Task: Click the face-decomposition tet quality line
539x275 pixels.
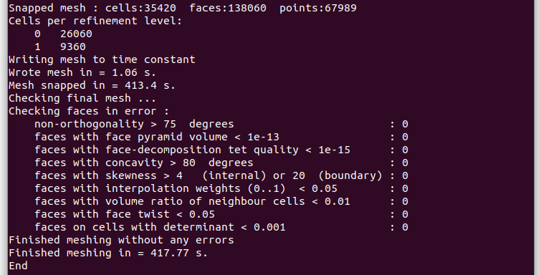Action: pos(221,150)
